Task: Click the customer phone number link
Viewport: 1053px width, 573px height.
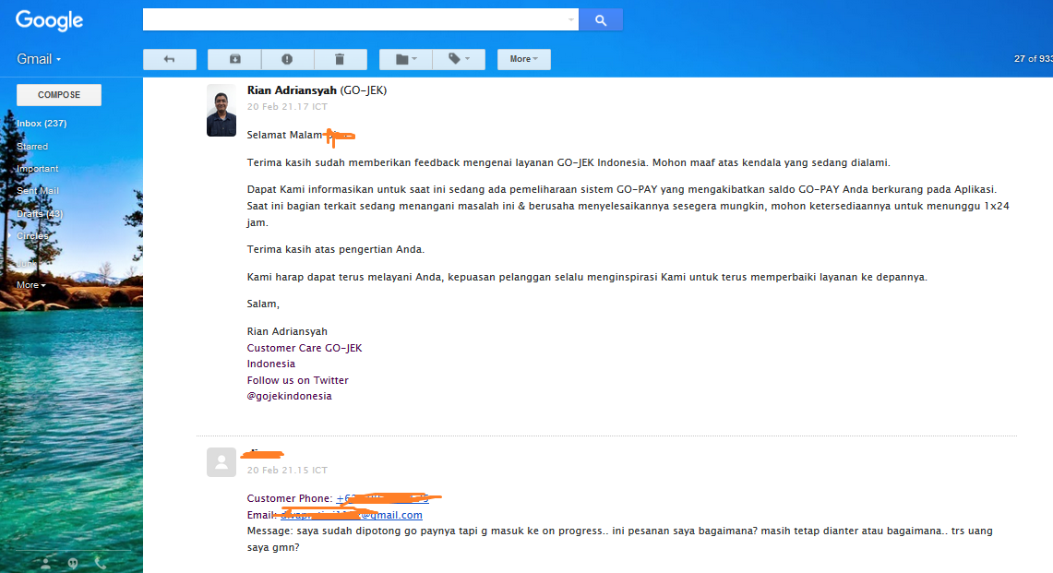Action: click(x=382, y=498)
